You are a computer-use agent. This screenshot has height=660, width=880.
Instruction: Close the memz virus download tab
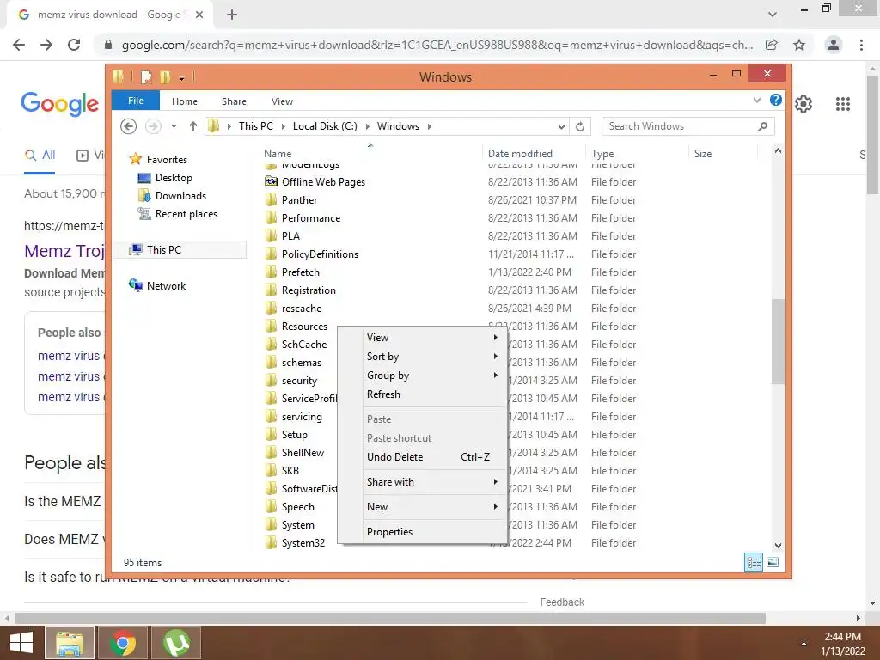click(199, 15)
